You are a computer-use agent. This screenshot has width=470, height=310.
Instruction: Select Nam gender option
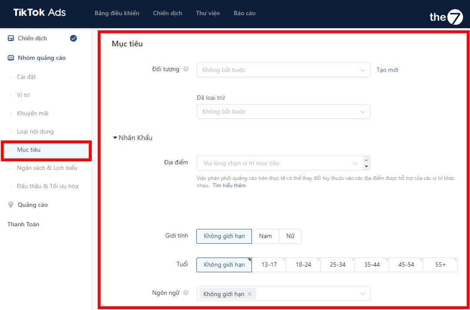[x=265, y=236]
